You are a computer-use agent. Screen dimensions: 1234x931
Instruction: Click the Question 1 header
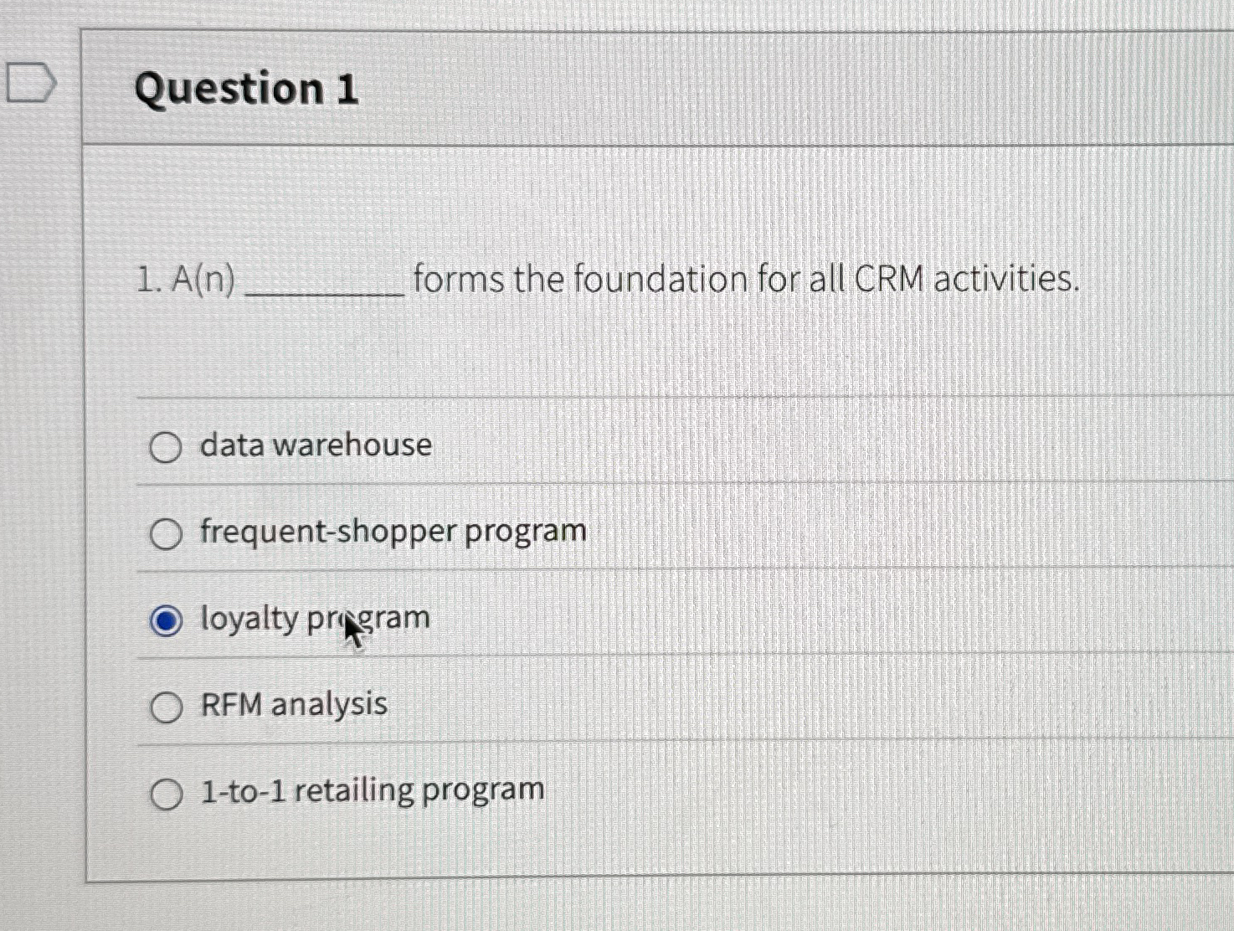pos(248,90)
